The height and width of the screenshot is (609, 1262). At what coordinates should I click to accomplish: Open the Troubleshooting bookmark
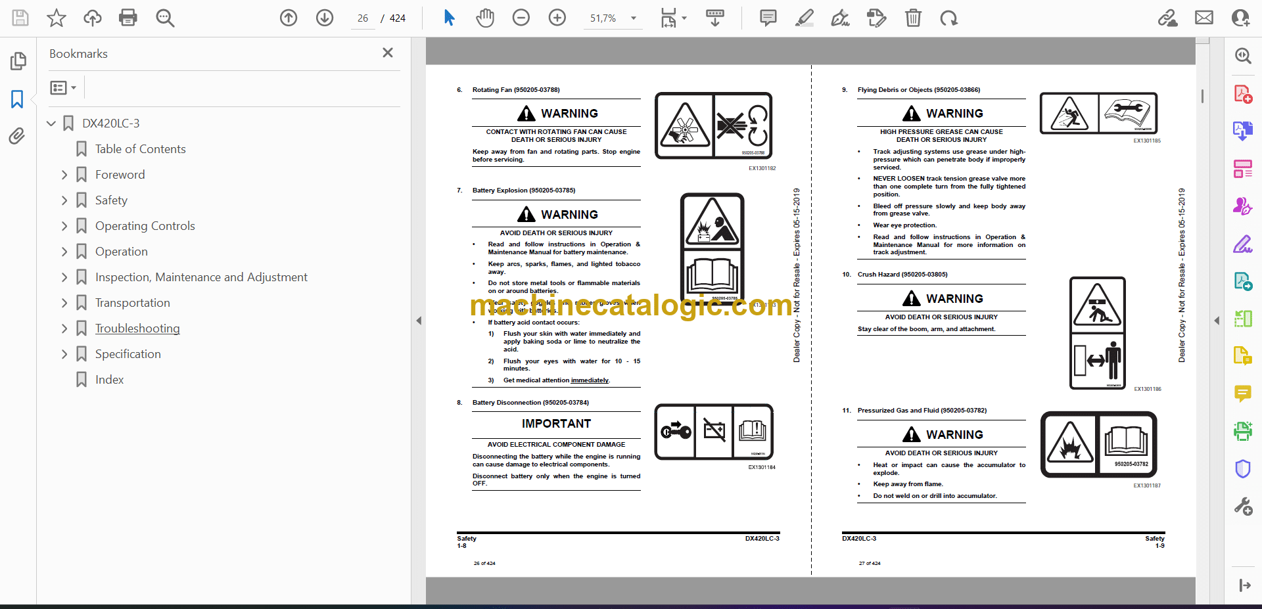[137, 328]
